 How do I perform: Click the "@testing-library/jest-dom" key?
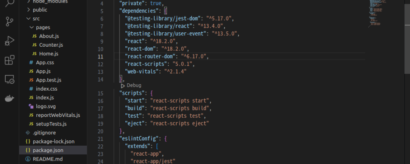click(163, 18)
